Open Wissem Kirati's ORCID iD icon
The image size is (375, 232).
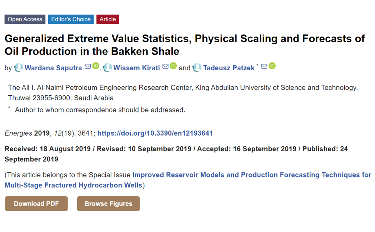(x=173, y=66)
